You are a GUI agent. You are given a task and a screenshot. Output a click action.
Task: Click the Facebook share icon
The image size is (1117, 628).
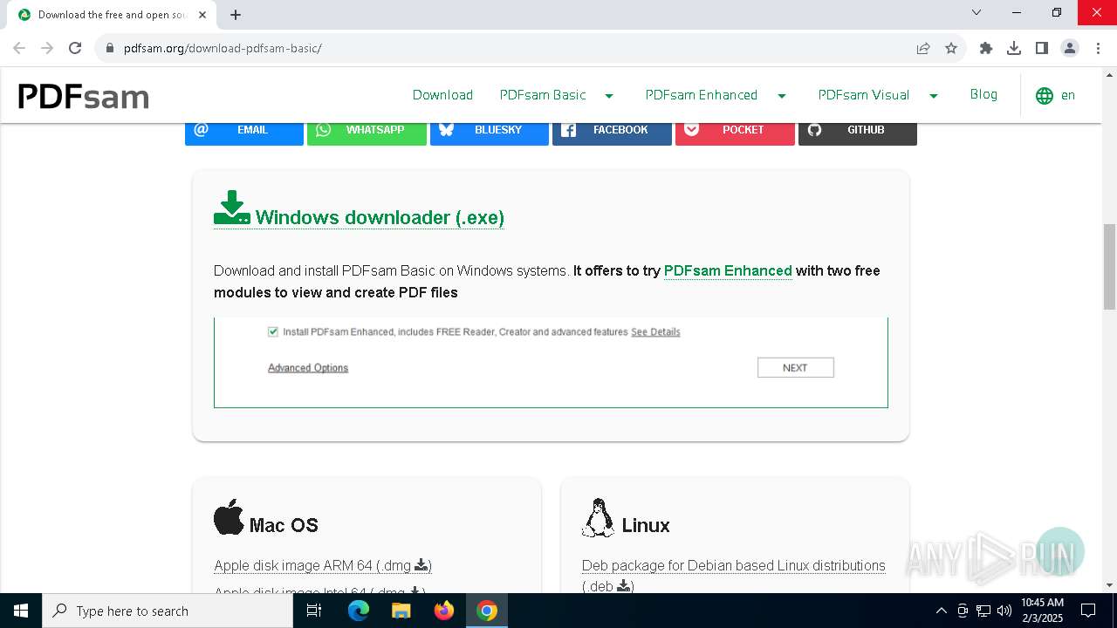point(568,130)
